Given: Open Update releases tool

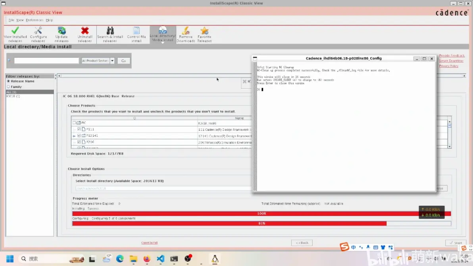Looking at the screenshot, I should pos(62,34).
